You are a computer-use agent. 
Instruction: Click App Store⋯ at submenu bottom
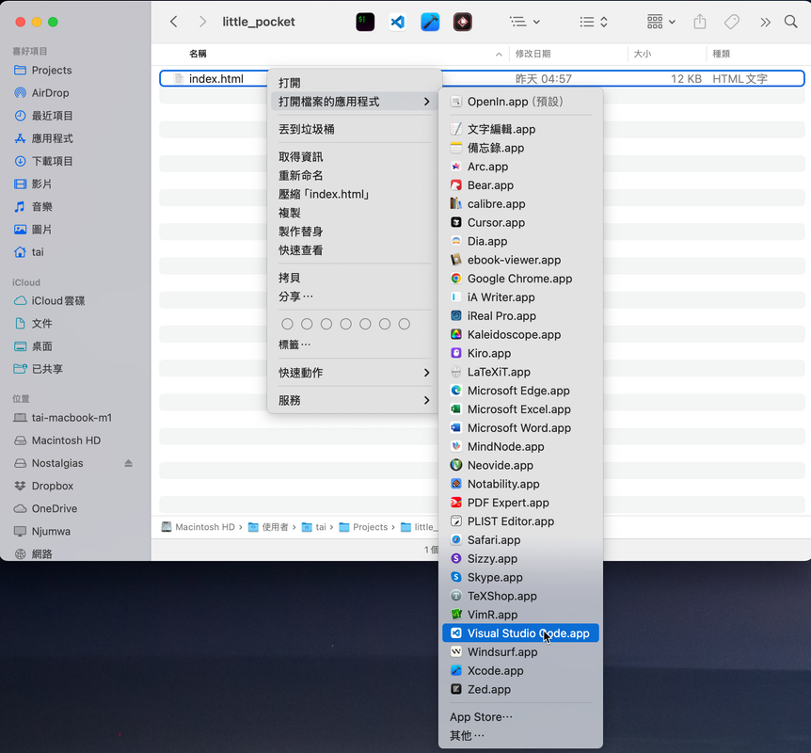coord(520,717)
